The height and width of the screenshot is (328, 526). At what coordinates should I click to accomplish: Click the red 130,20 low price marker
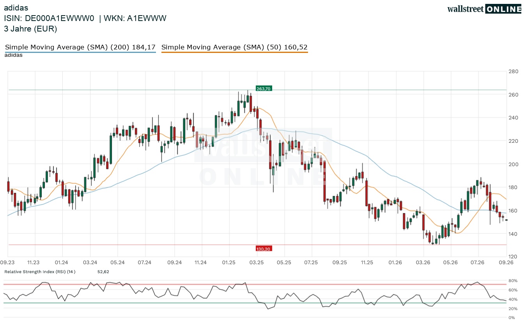pyautogui.click(x=264, y=248)
